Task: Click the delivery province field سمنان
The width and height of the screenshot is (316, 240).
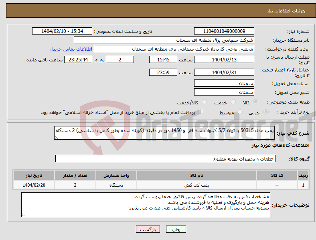Action: pyautogui.click(x=224, y=83)
